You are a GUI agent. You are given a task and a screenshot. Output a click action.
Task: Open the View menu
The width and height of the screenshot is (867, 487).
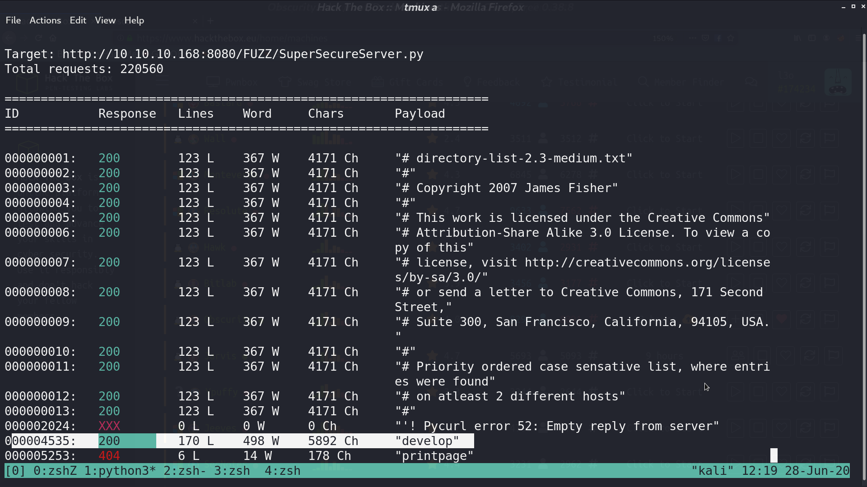(x=105, y=20)
